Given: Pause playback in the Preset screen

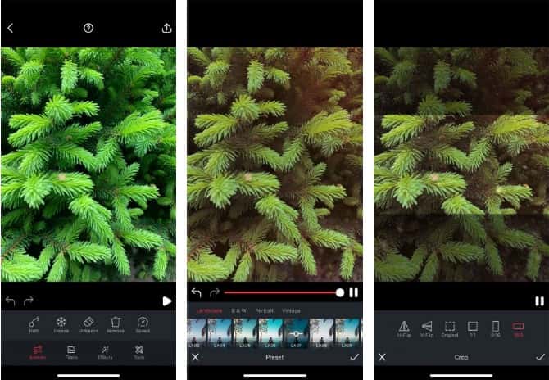Looking at the screenshot, I should click(354, 293).
